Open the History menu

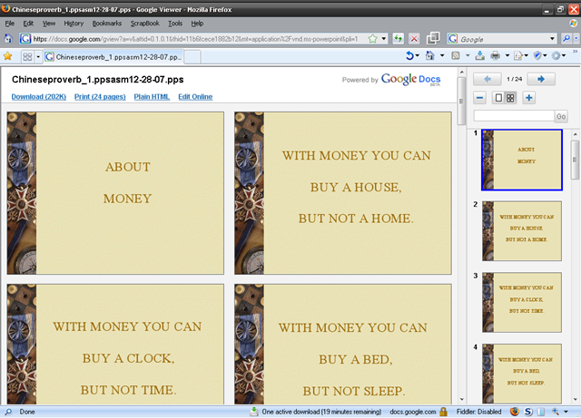74,24
